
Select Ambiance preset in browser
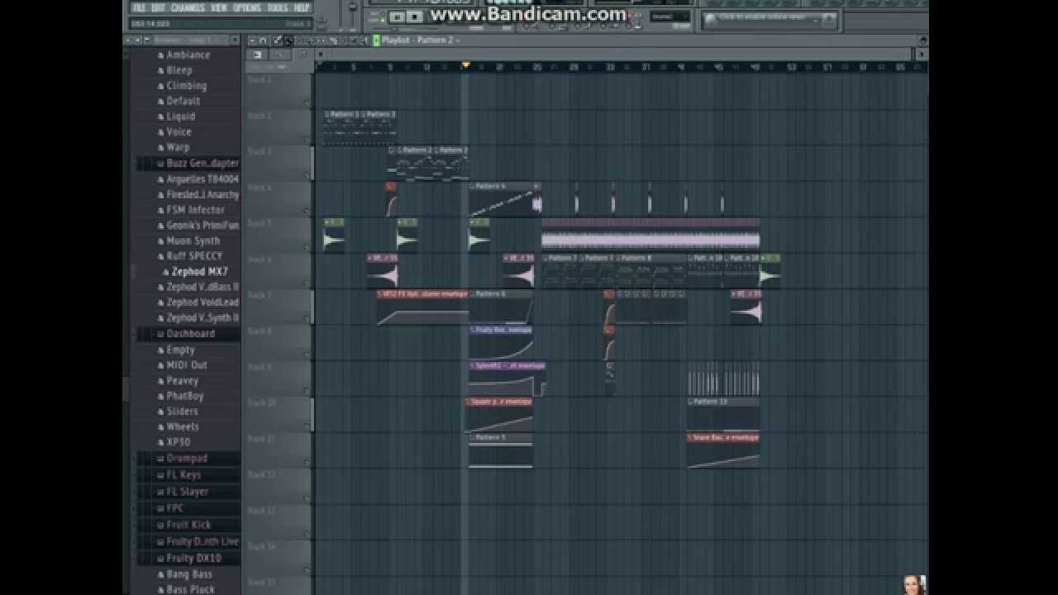point(188,55)
